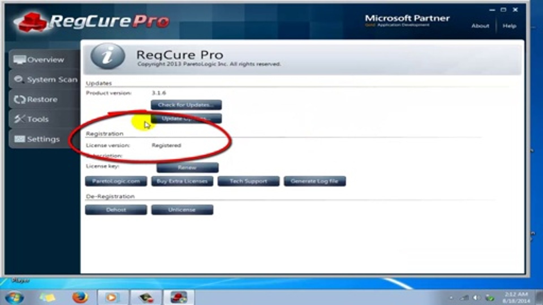Click the Check for Updates button

click(186, 104)
